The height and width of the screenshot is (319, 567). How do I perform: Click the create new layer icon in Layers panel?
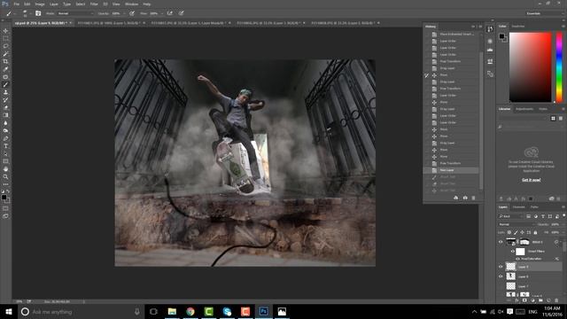[548, 300]
